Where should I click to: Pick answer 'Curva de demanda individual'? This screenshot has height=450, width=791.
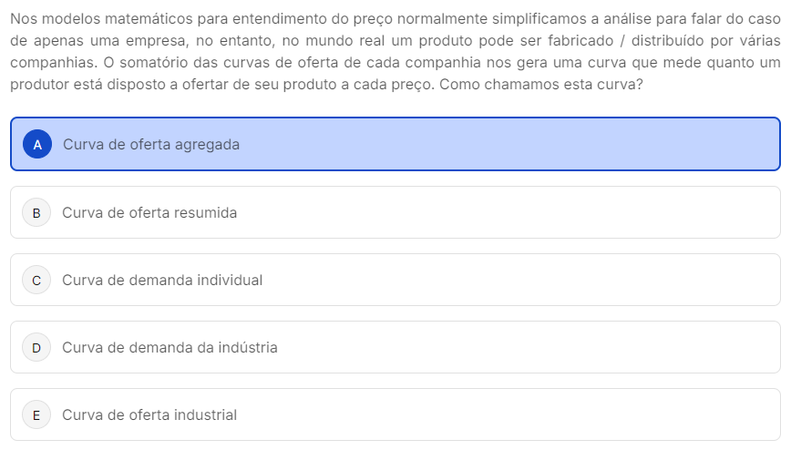coord(162,280)
